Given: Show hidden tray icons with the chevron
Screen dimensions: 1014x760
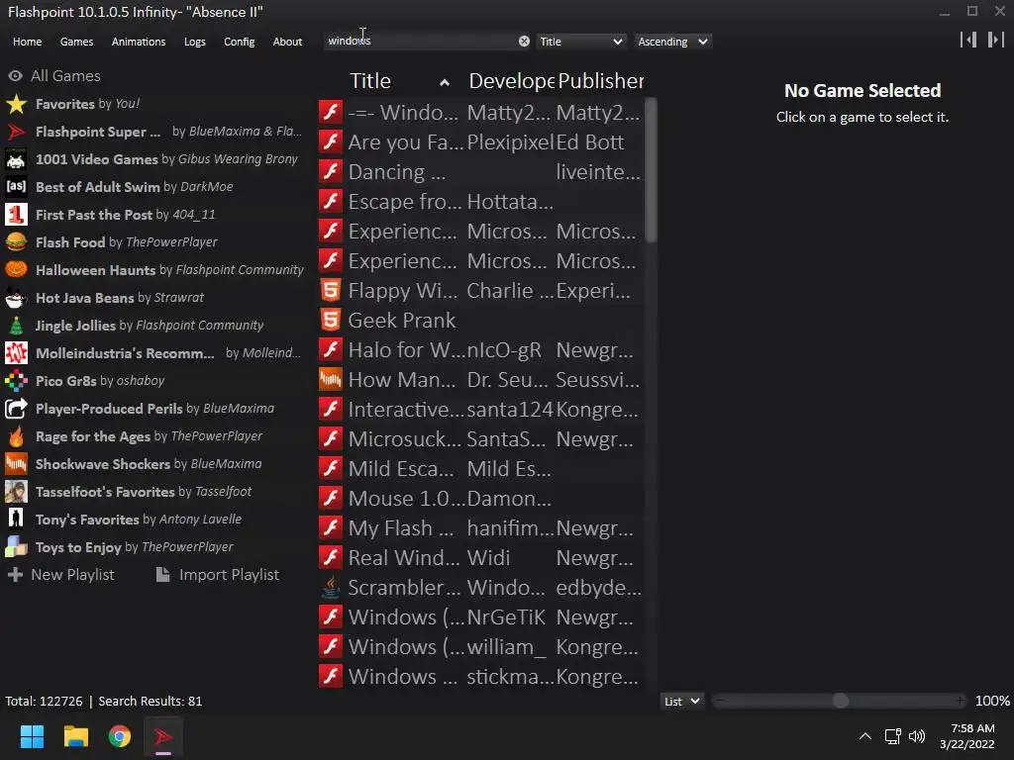Looking at the screenshot, I should (864, 736).
